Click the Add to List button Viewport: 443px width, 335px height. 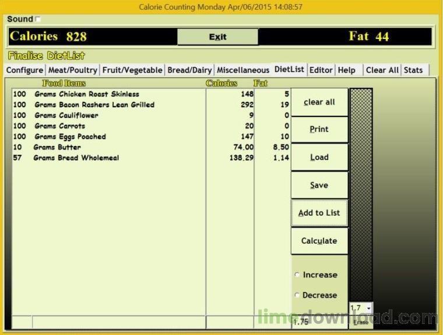[x=319, y=213]
